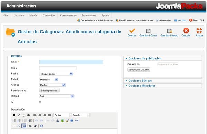Click the eraser remove-formatting icon
Viewport: 207px width, 134px height.
coord(19,126)
